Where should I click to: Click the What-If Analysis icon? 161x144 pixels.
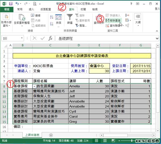click(x=127, y=20)
